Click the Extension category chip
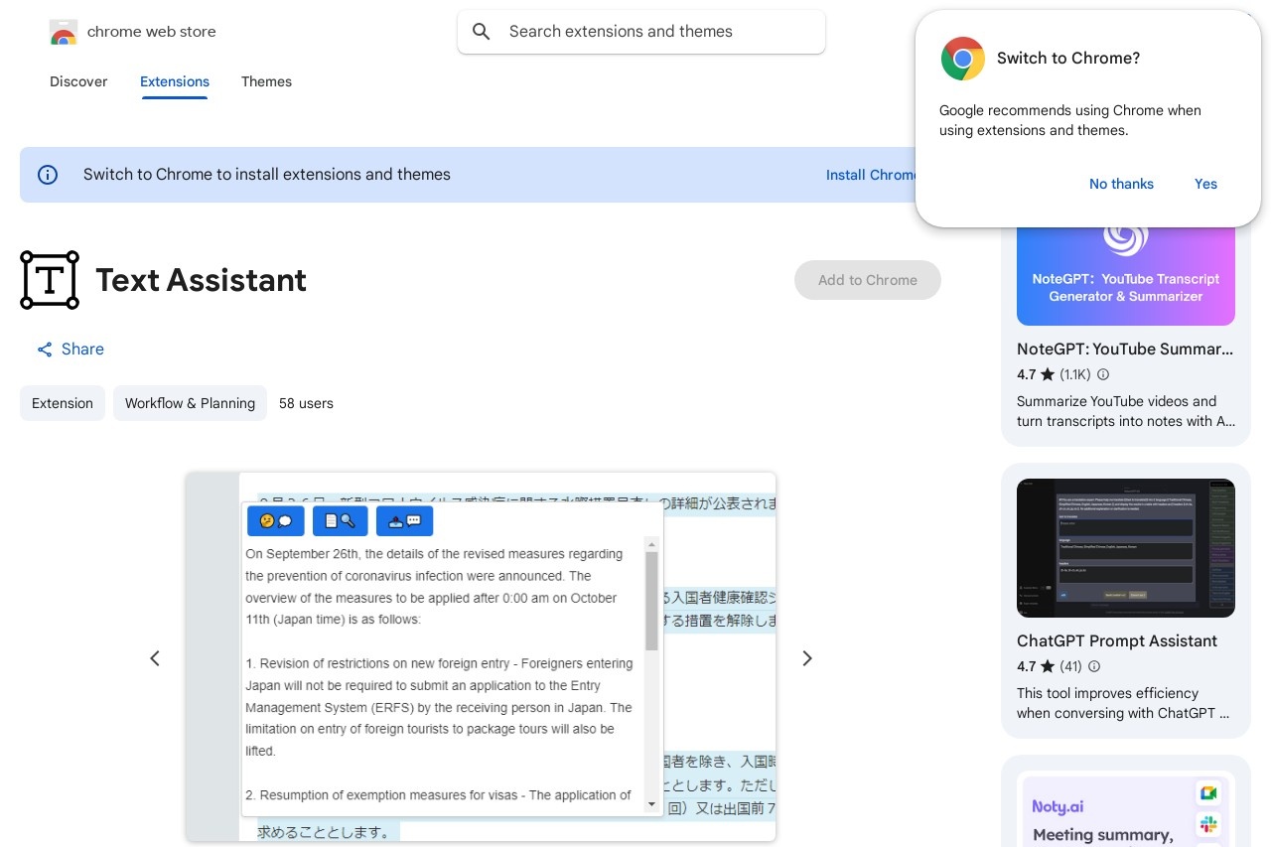This screenshot has width=1271, height=847. 63,403
